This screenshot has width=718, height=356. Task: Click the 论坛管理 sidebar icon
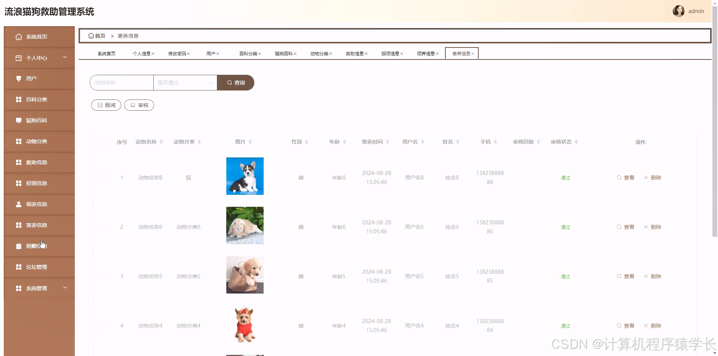point(19,267)
